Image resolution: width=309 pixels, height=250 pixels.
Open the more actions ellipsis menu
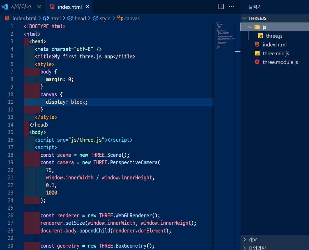point(231,6)
